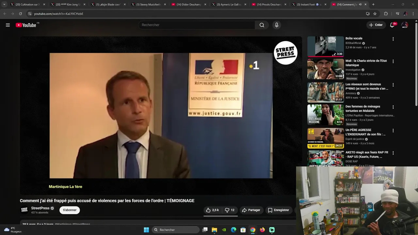Open Chrome media controls icon

coord(397,14)
